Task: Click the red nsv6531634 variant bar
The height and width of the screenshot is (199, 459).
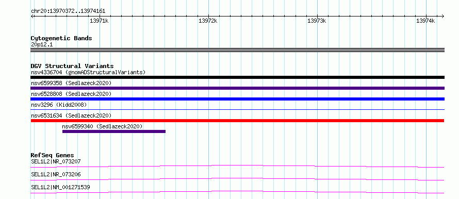Action: pyautogui.click(x=237, y=121)
